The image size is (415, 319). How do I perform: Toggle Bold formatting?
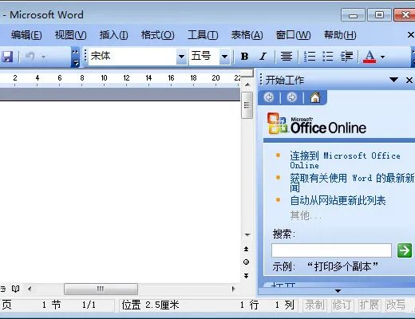[x=244, y=57]
